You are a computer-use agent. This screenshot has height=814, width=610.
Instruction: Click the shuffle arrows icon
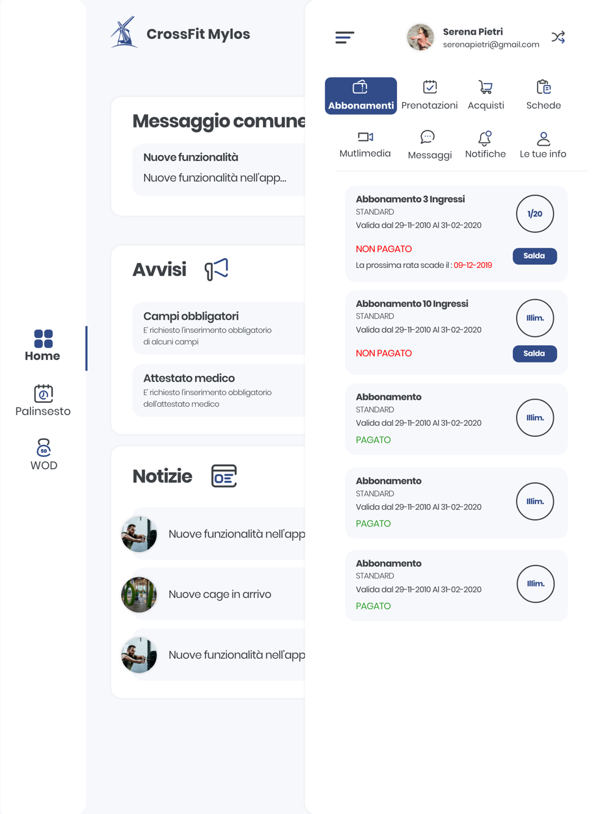click(558, 37)
